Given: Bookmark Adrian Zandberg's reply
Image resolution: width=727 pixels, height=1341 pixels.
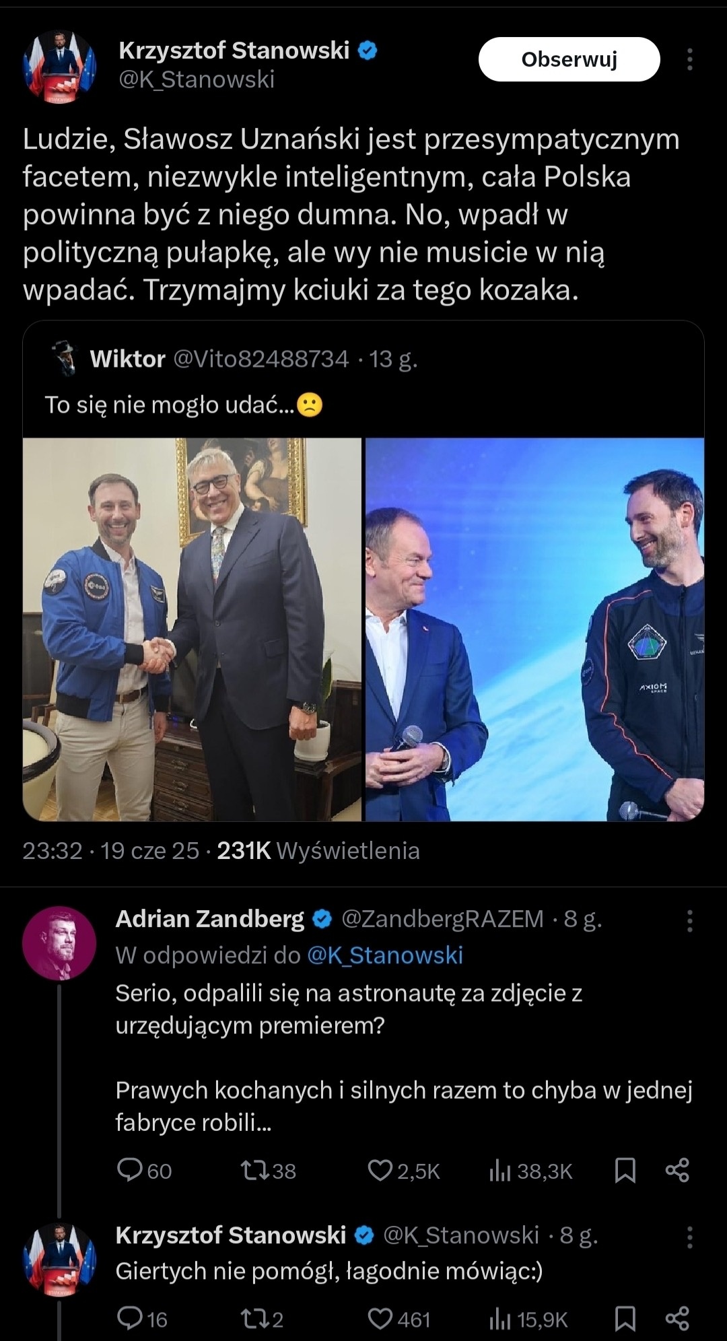Looking at the screenshot, I should click(x=625, y=1171).
